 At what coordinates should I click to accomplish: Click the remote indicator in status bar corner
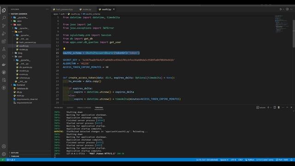3,160
